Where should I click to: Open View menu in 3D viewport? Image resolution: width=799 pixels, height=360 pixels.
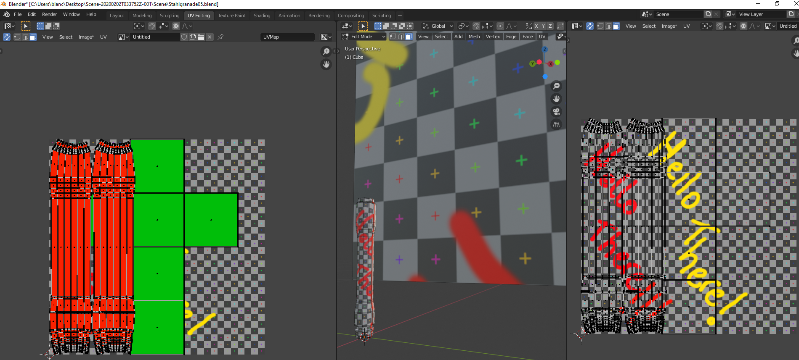pos(423,37)
